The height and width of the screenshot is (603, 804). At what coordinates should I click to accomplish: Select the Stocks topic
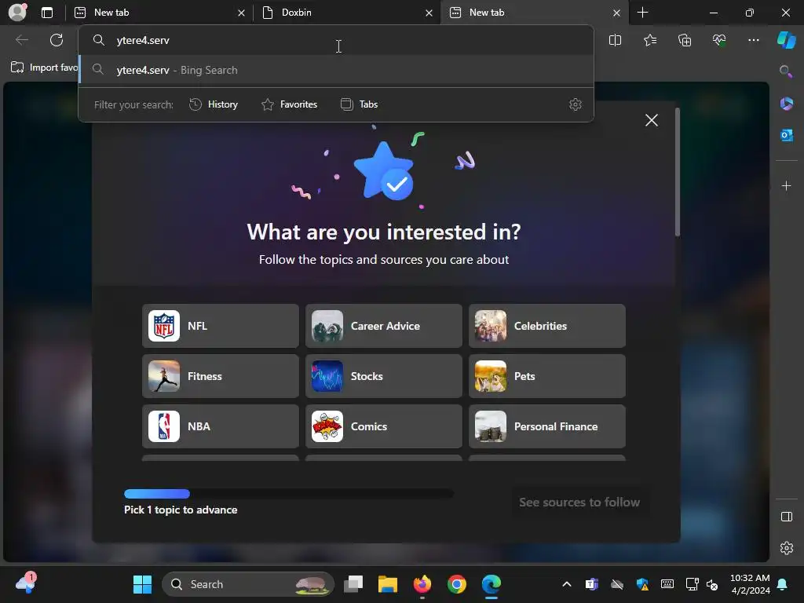[x=383, y=376]
